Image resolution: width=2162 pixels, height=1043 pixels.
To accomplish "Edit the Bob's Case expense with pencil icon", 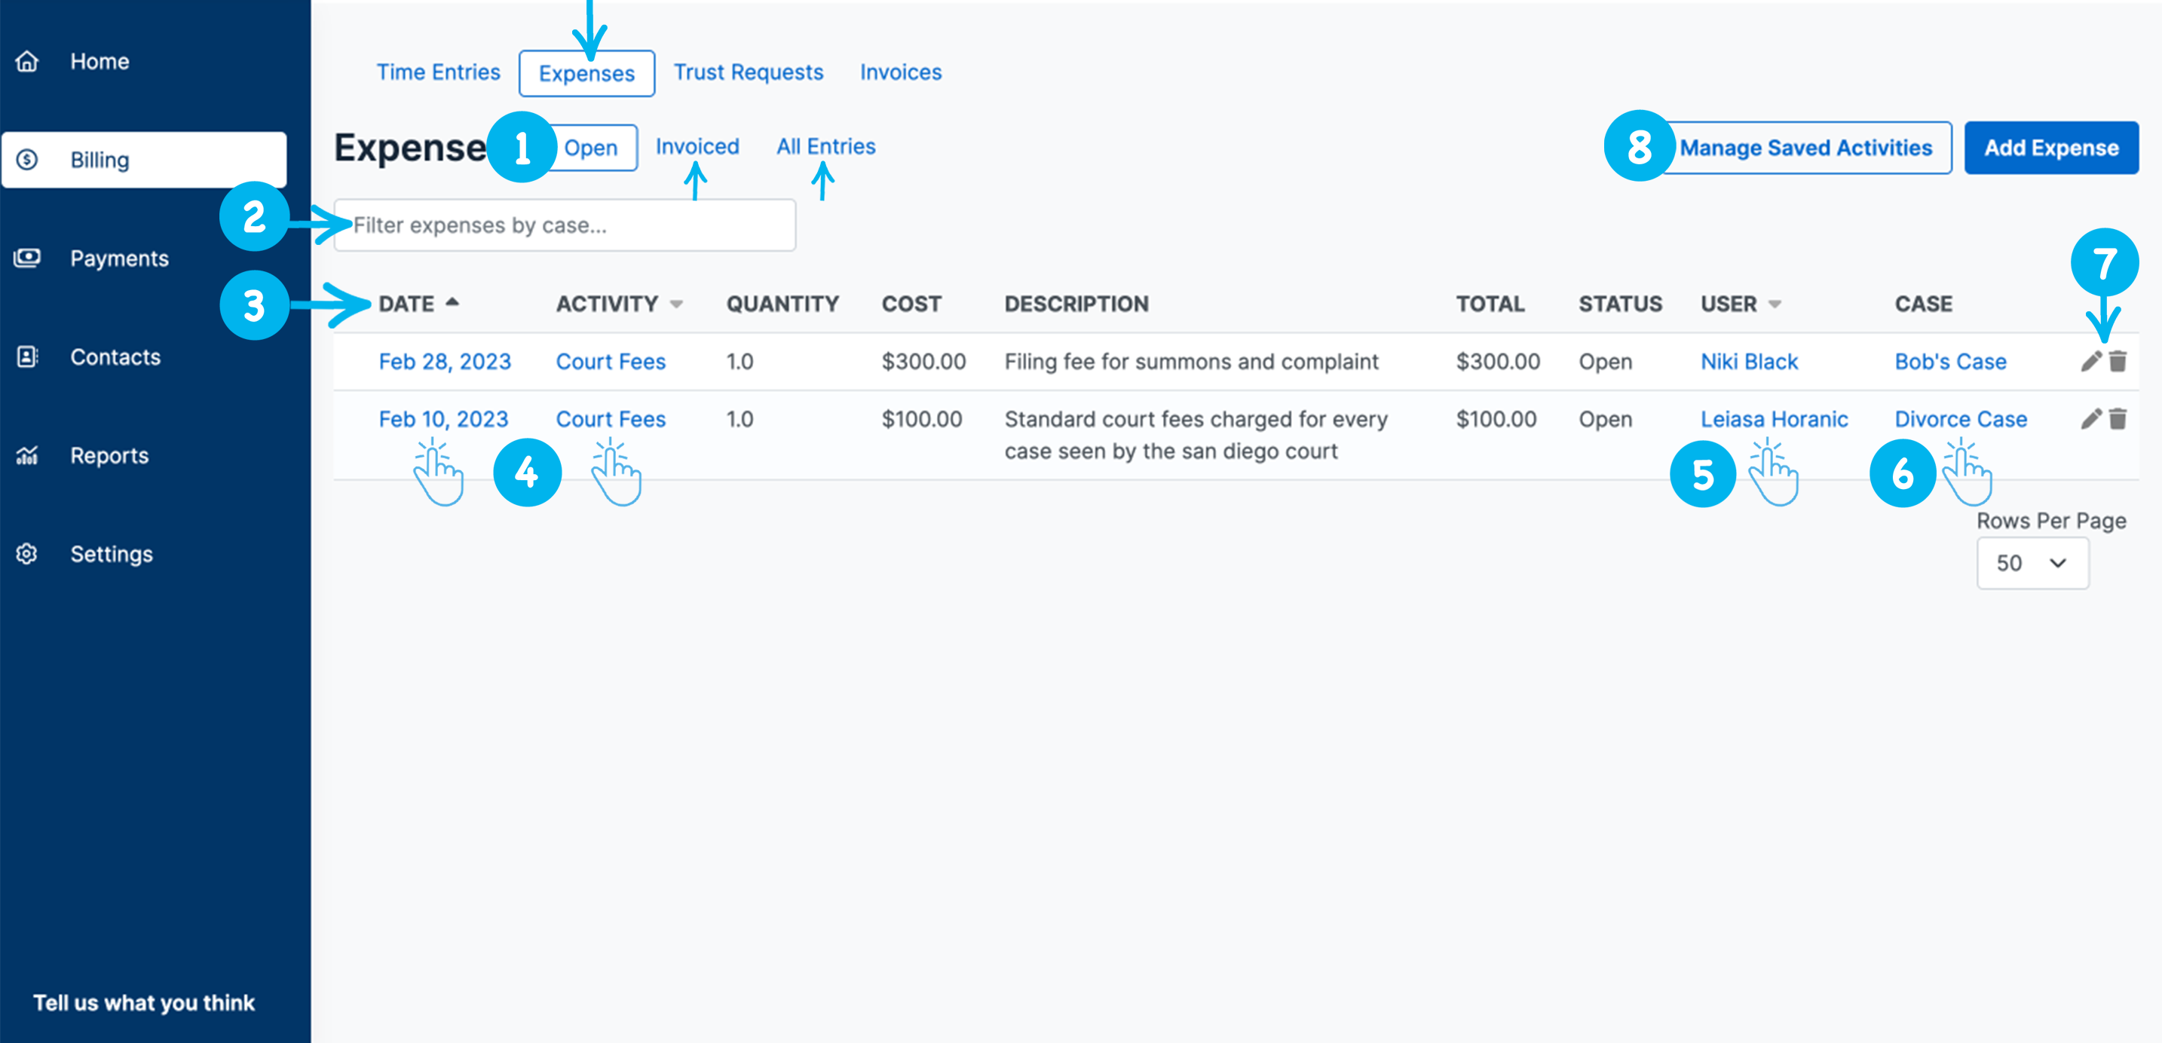I will click(x=2090, y=361).
